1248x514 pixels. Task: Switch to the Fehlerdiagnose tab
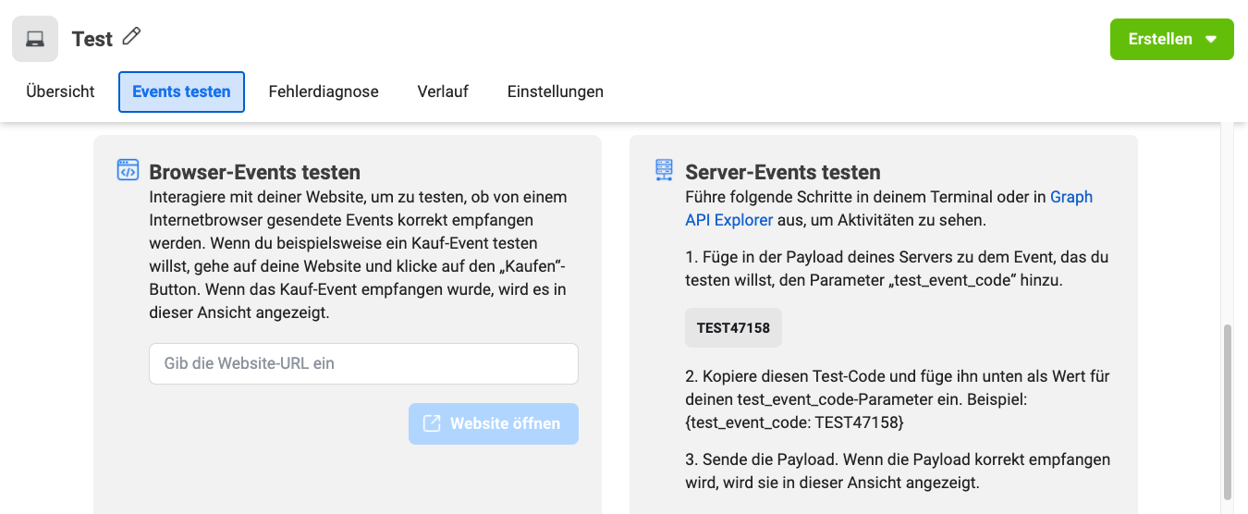(x=324, y=92)
